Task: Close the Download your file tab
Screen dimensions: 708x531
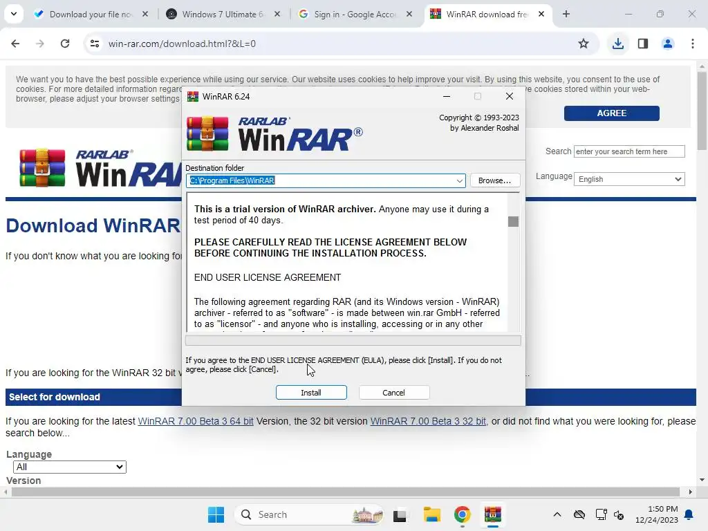Action: pos(145,14)
